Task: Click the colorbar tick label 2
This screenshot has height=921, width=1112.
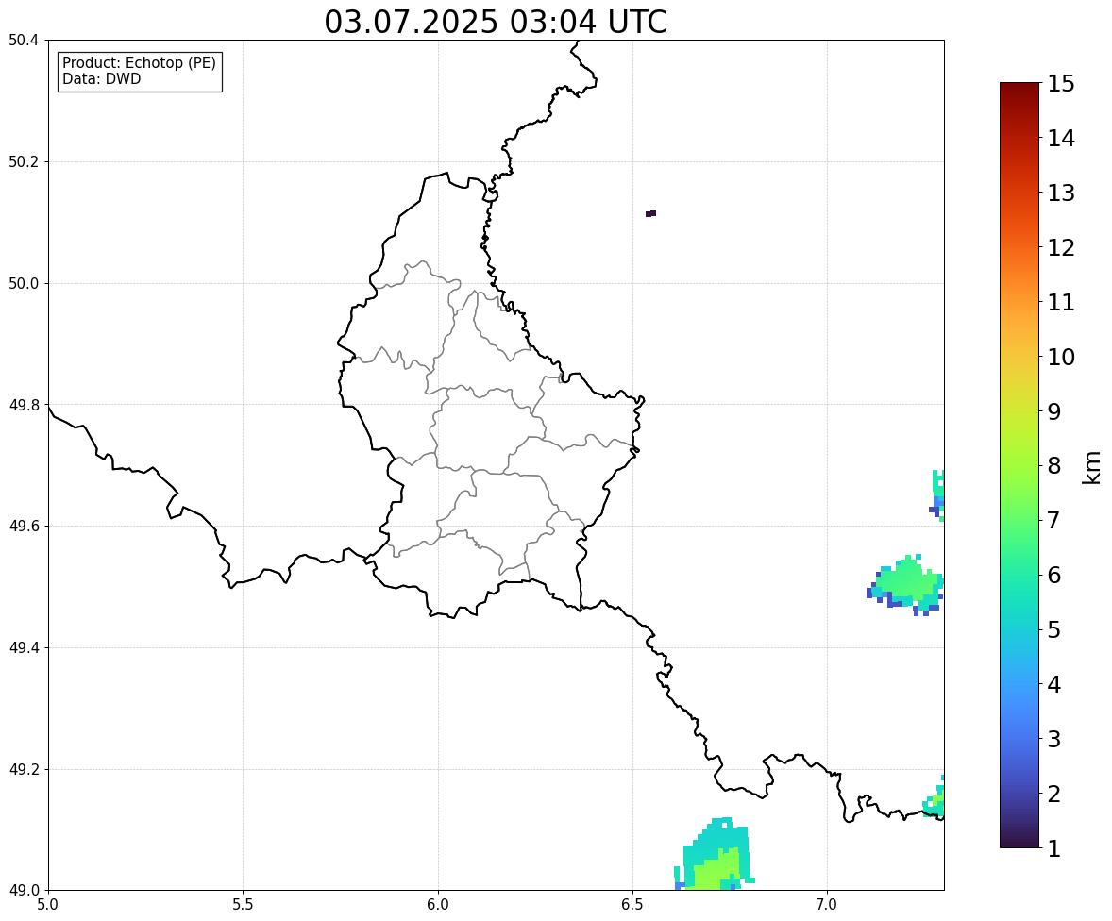Action: pos(1054,794)
